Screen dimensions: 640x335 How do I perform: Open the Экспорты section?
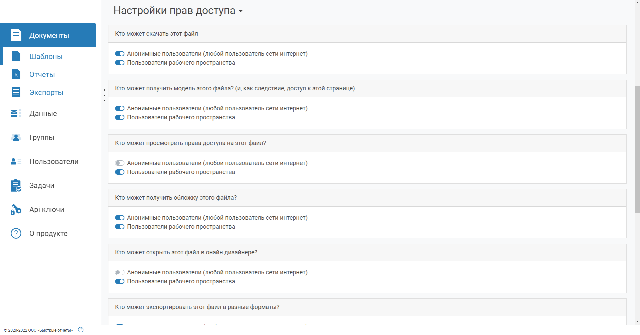[x=46, y=92]
